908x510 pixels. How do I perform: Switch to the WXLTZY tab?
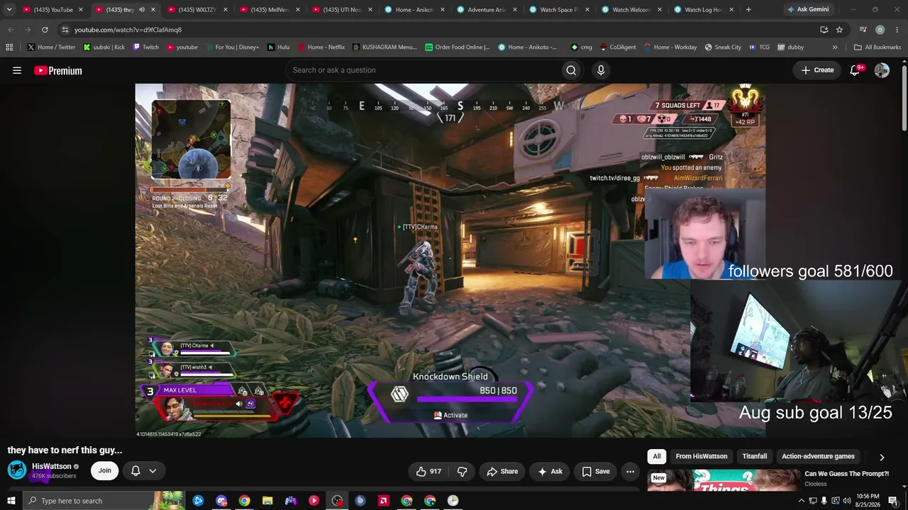click(x=196, y=10)
